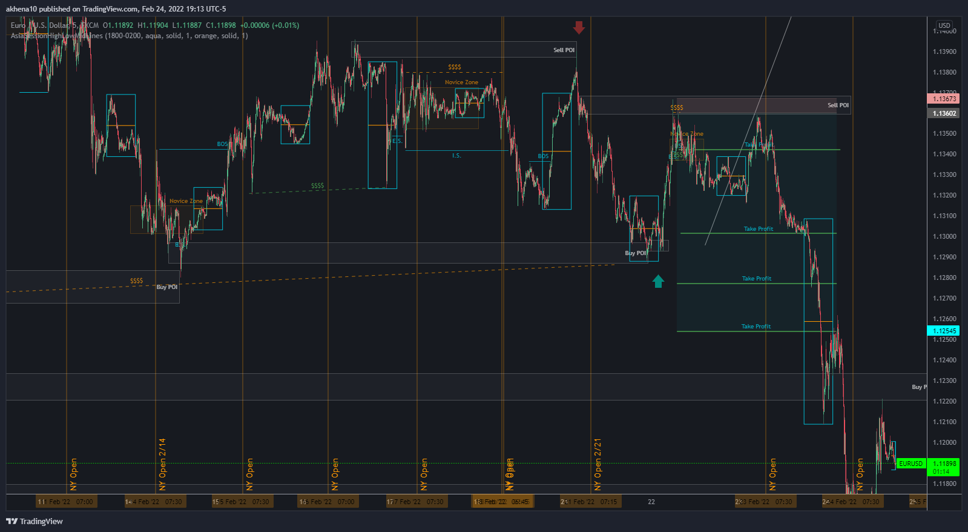Select the AsiaSessionHighLowMidLines indicator legend

[129, 36]
